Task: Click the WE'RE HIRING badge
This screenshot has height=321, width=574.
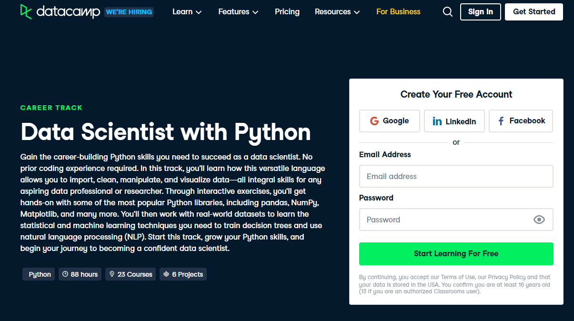Action: (x=129, y=12)
